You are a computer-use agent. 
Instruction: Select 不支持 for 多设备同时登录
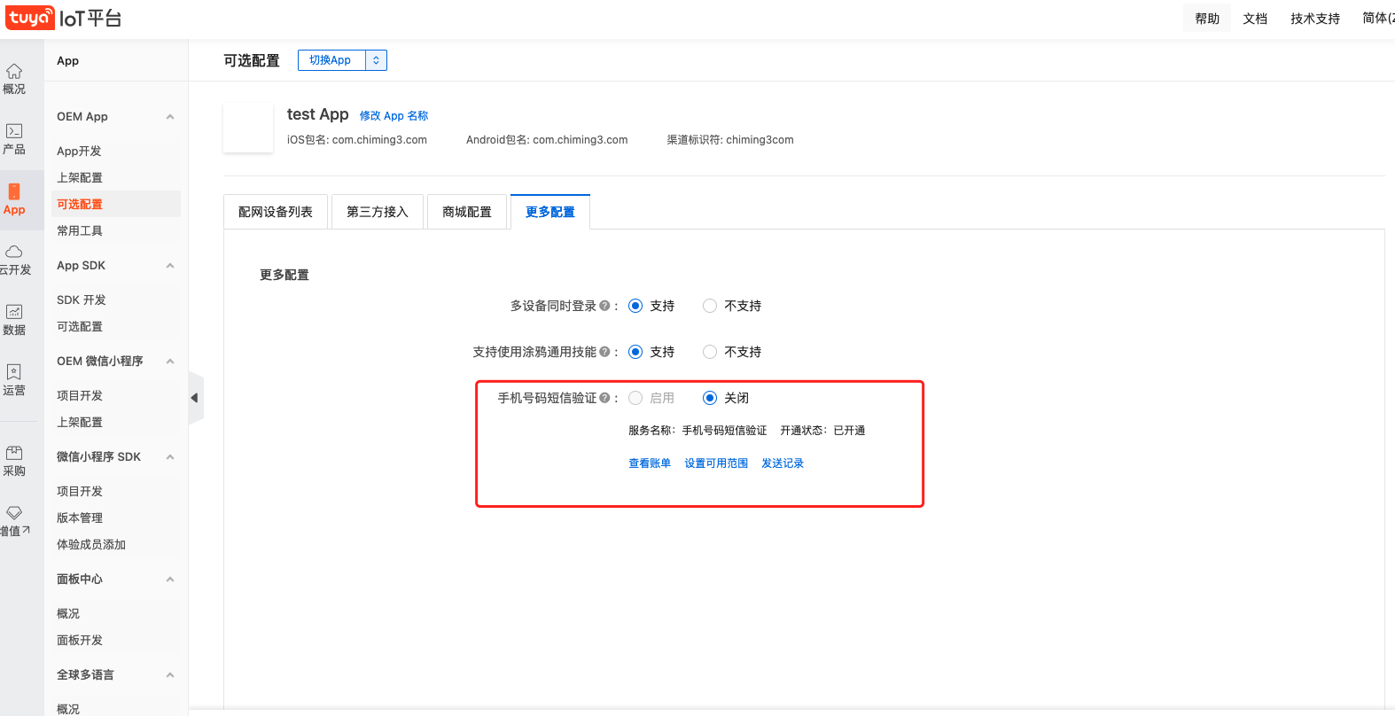point(710,306)
